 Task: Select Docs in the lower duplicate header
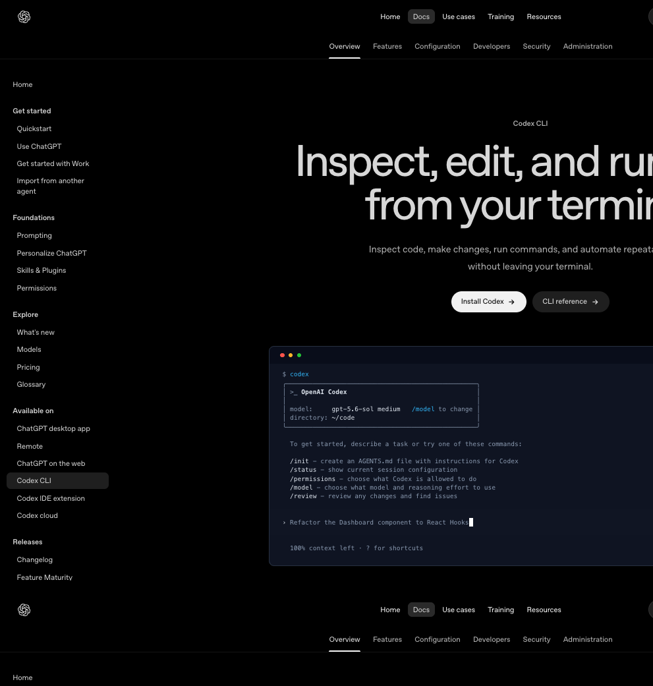coord(421,610)
